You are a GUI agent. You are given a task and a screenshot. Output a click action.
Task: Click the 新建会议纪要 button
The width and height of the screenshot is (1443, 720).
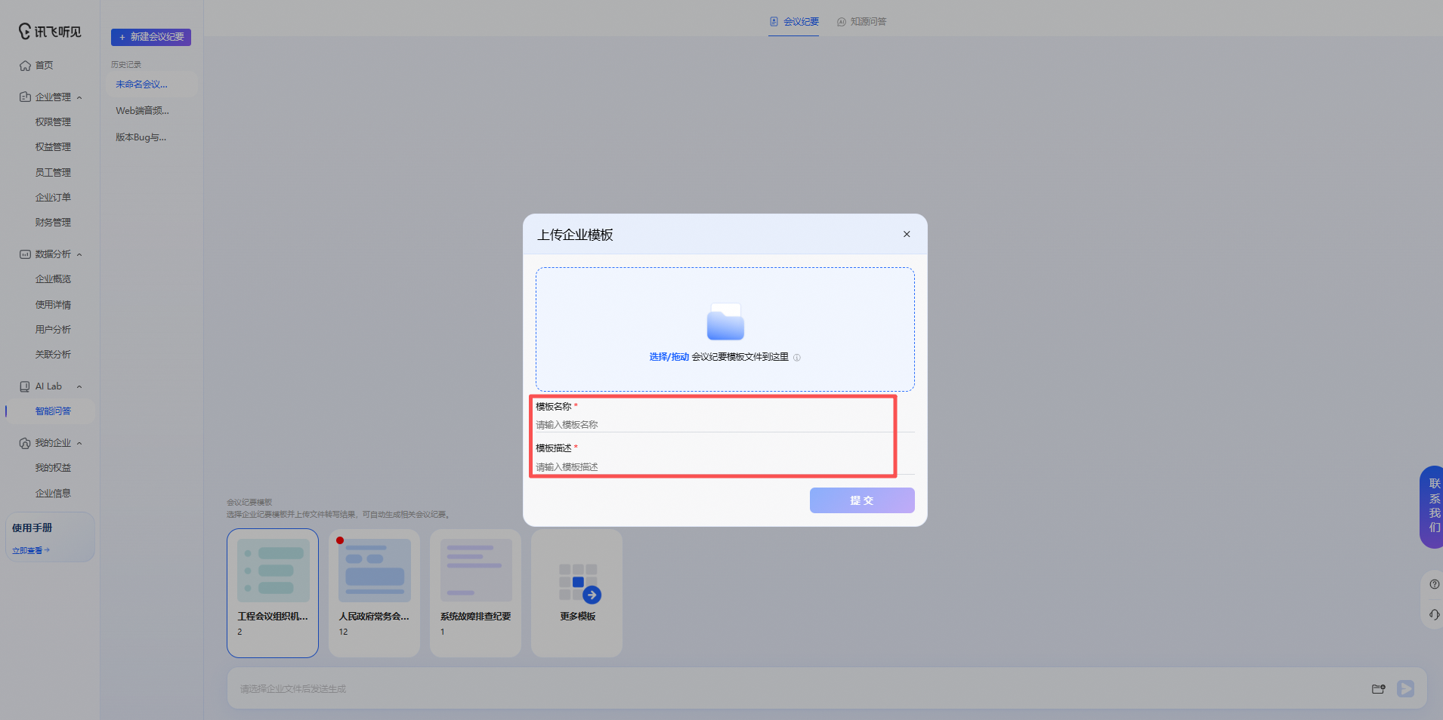coord(151,37)
